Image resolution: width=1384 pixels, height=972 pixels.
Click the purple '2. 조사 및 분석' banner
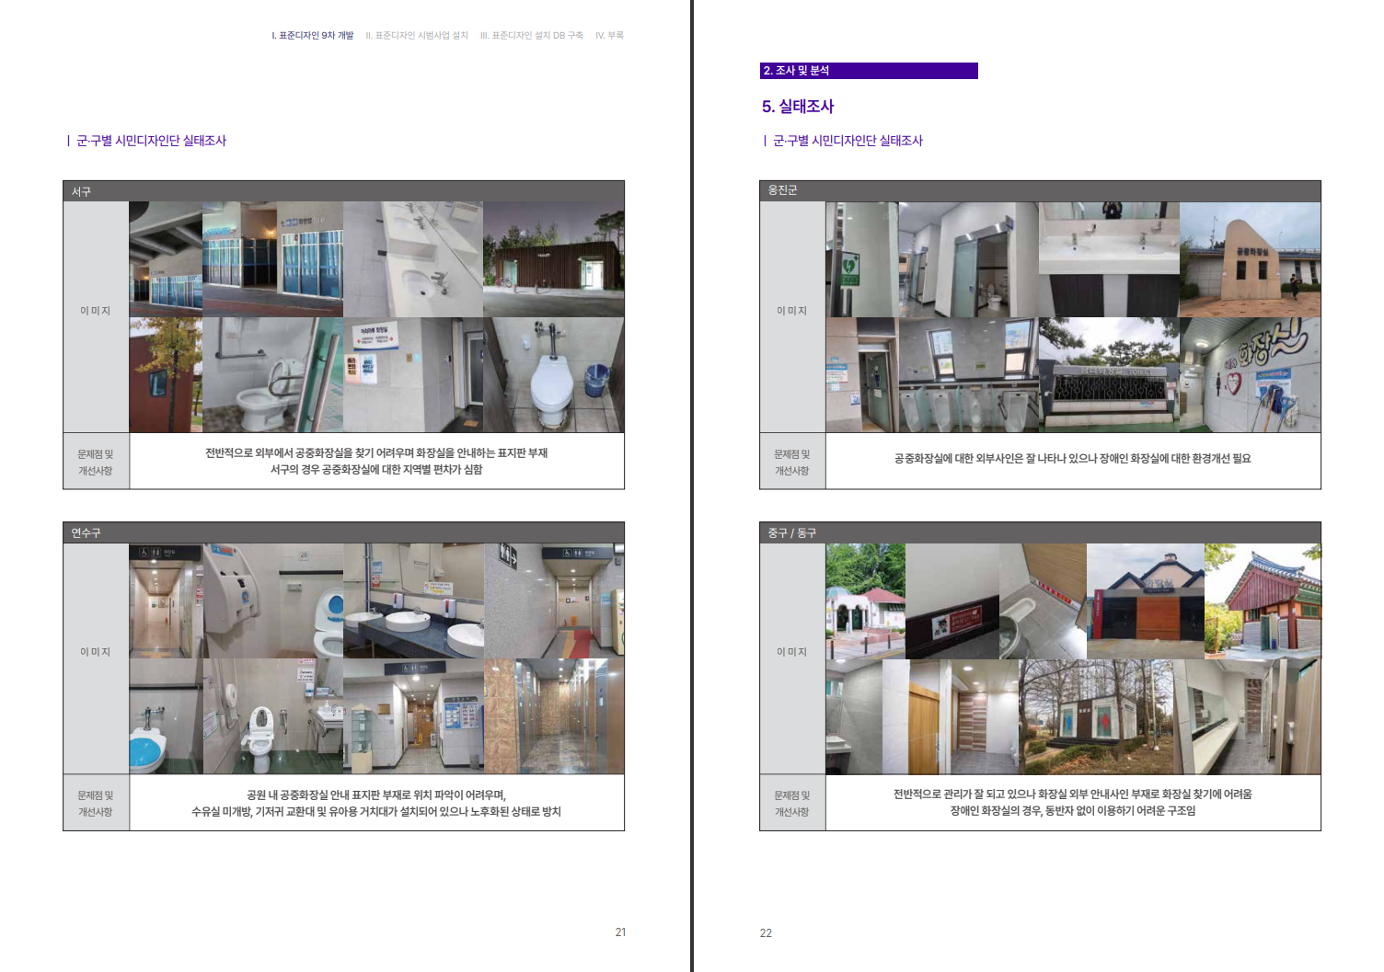pyautogui.click(x=868, y=71)
